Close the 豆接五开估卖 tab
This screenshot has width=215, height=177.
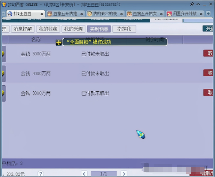coord(161,14)
